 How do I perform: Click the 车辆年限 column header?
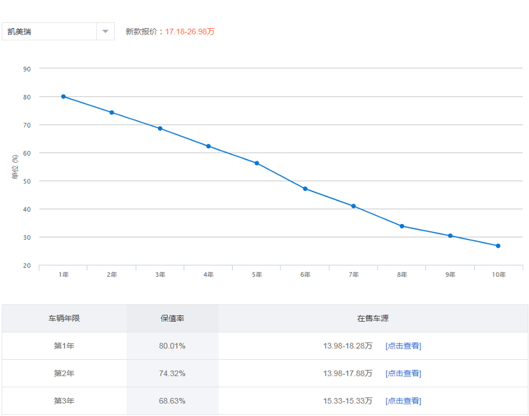pyautogui.click(x=64, y=318)
